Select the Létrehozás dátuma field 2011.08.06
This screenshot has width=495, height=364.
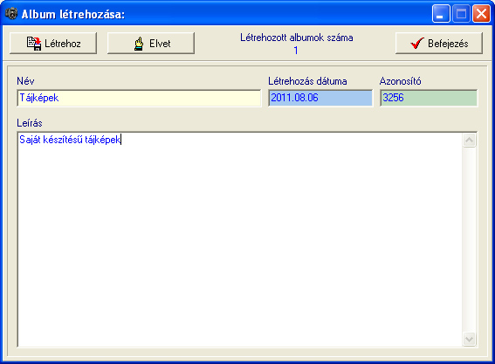[x=320, y=98]
